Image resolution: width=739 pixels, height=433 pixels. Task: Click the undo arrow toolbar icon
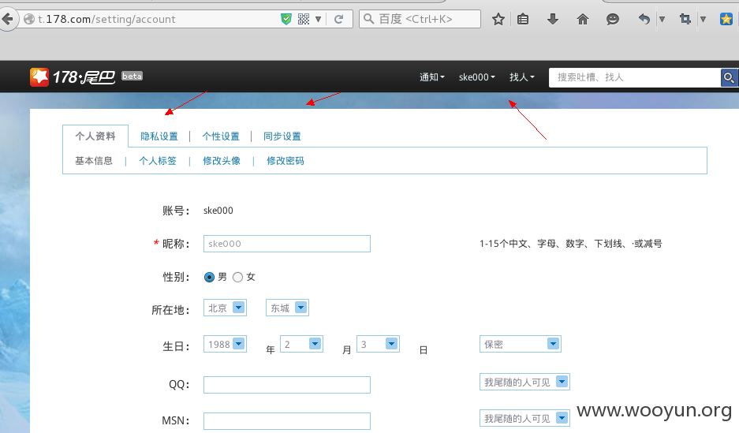[644, 19]
